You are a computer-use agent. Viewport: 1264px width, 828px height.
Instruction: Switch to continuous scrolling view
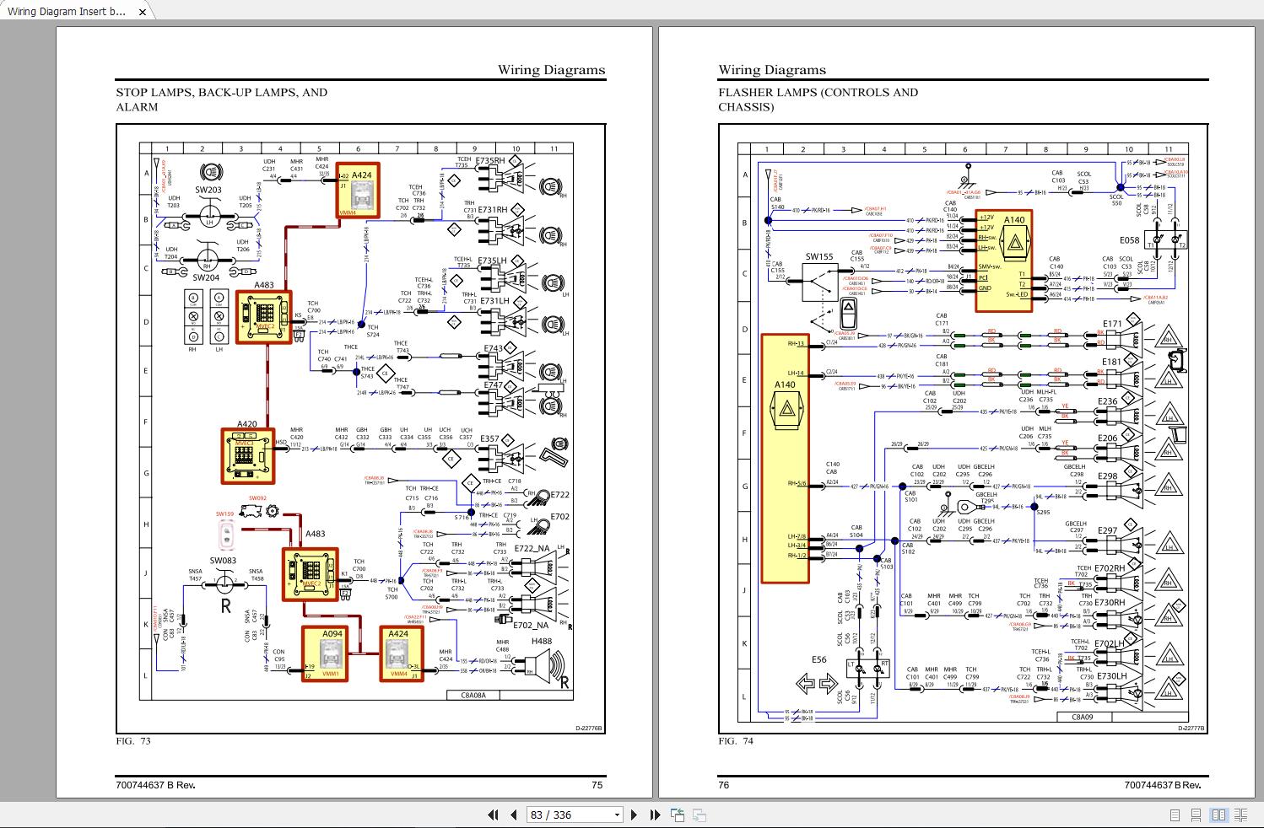click(x=1196, y=815)
